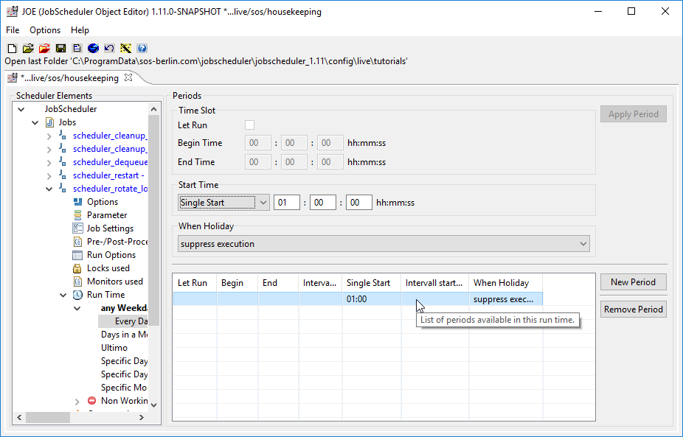Expand the scheduler_restart job node
The image size is (683, 437).
pyautogui.click(x=49, y=176)
